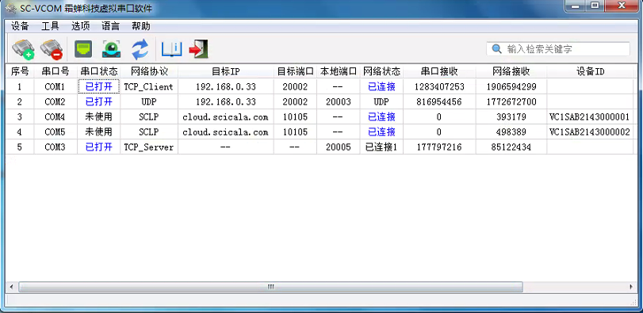Click the 串口号 column header
The width and height of the screenshot is (643, 313).
(x=55, y=71)
